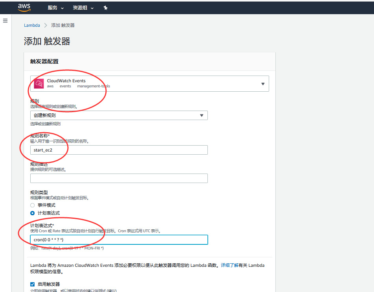
Task: Select the 计划表达式 radio option
Action: 33,213
